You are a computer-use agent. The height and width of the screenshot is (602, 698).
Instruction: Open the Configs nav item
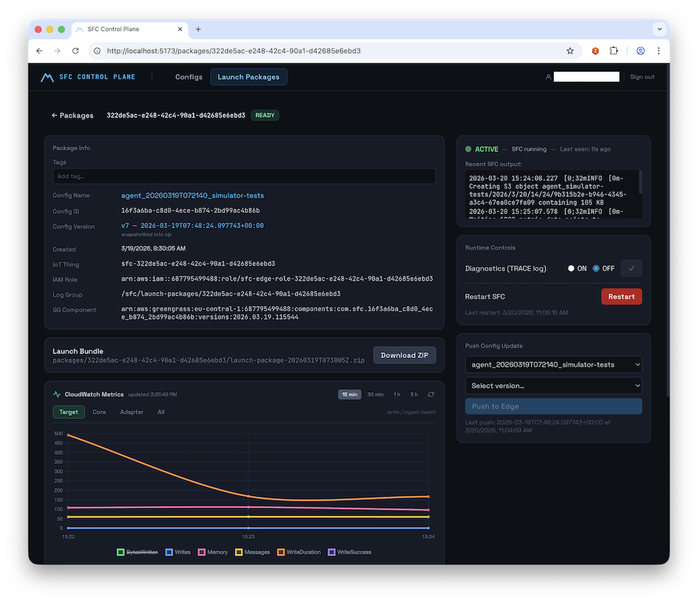(188, 77)
